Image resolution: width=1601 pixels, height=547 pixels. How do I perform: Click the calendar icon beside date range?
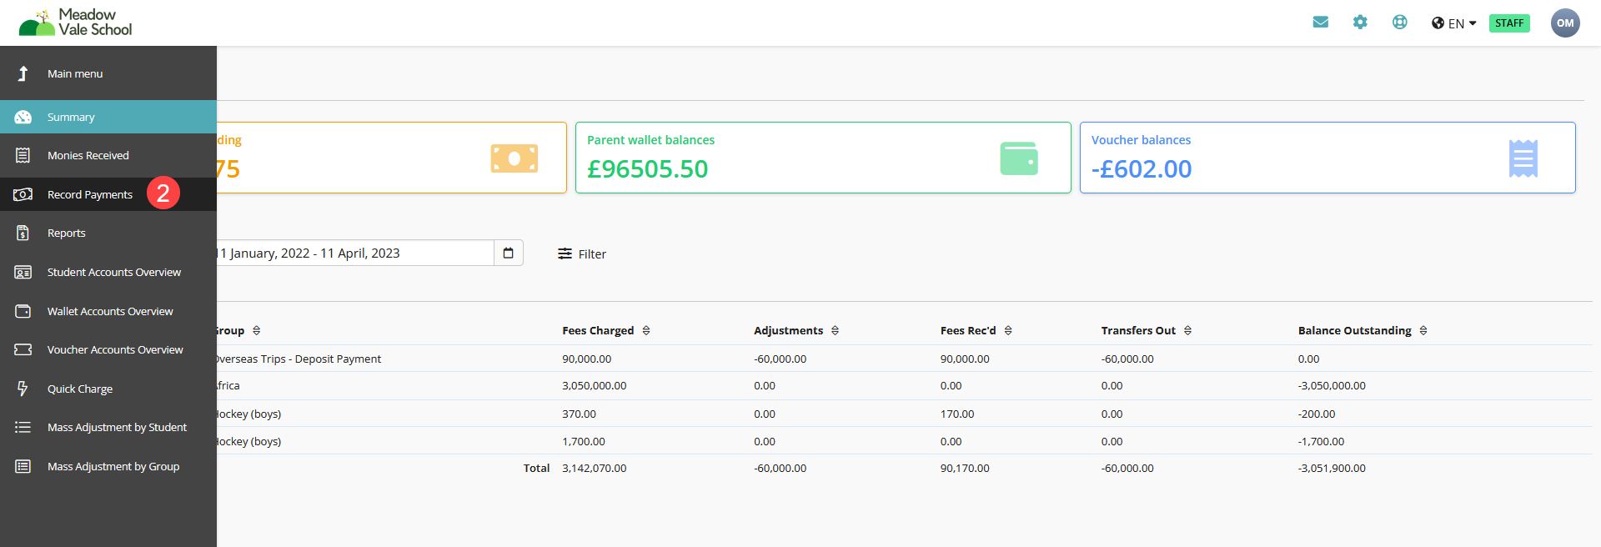point(509,253)
